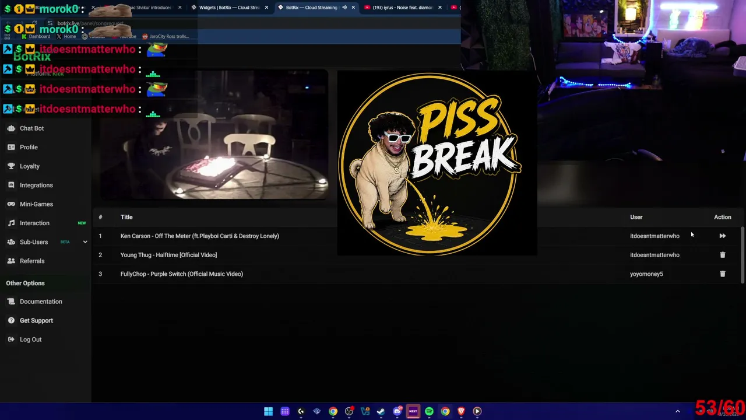Click the browser address bar URL

click(90, 23)
